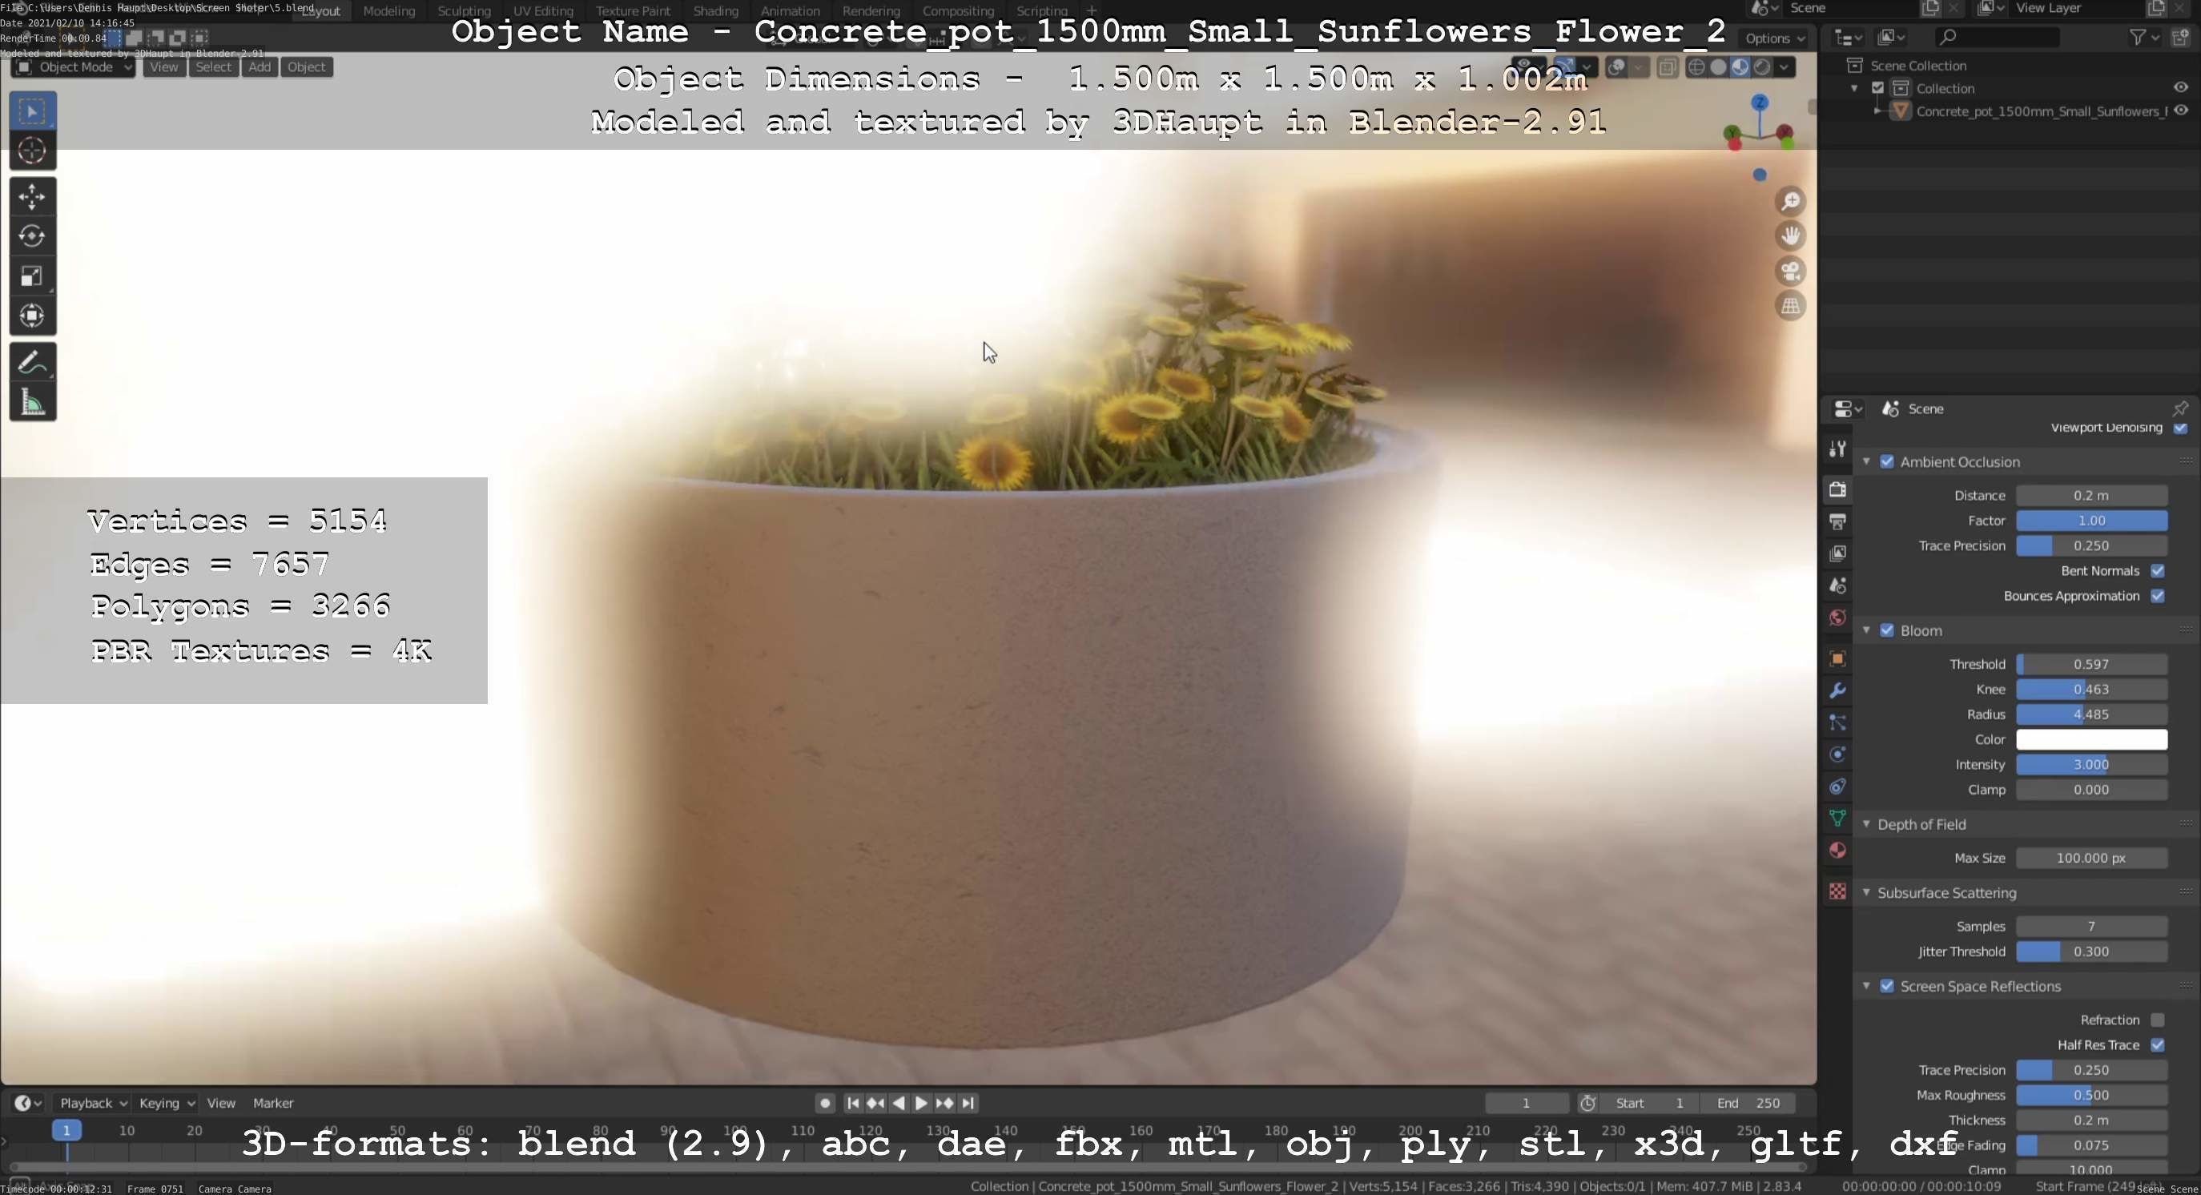The height and width of the screenshot is (1195, 2201).
Task: Disable Screen Space Reflections checkbox
Action: point(1886,987)
